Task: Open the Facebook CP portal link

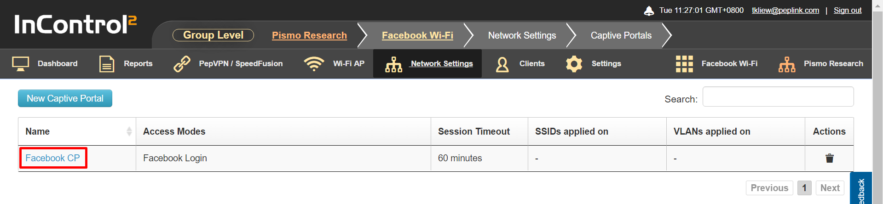Action: (52, 158)
